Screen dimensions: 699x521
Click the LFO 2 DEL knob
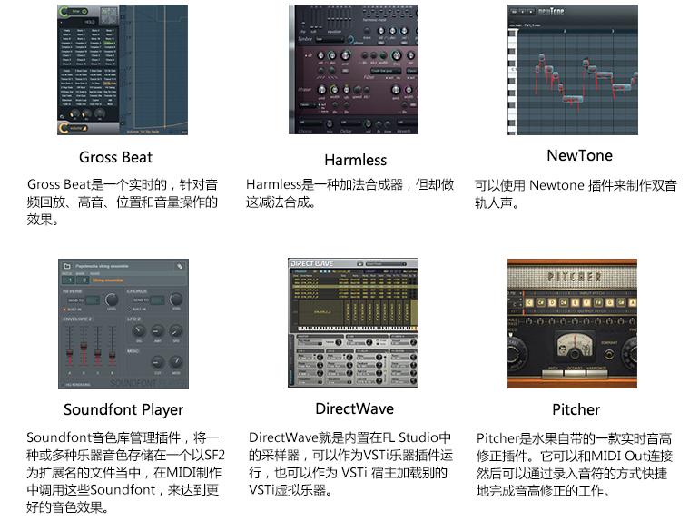pyautogui.click(x=139, y=331)
